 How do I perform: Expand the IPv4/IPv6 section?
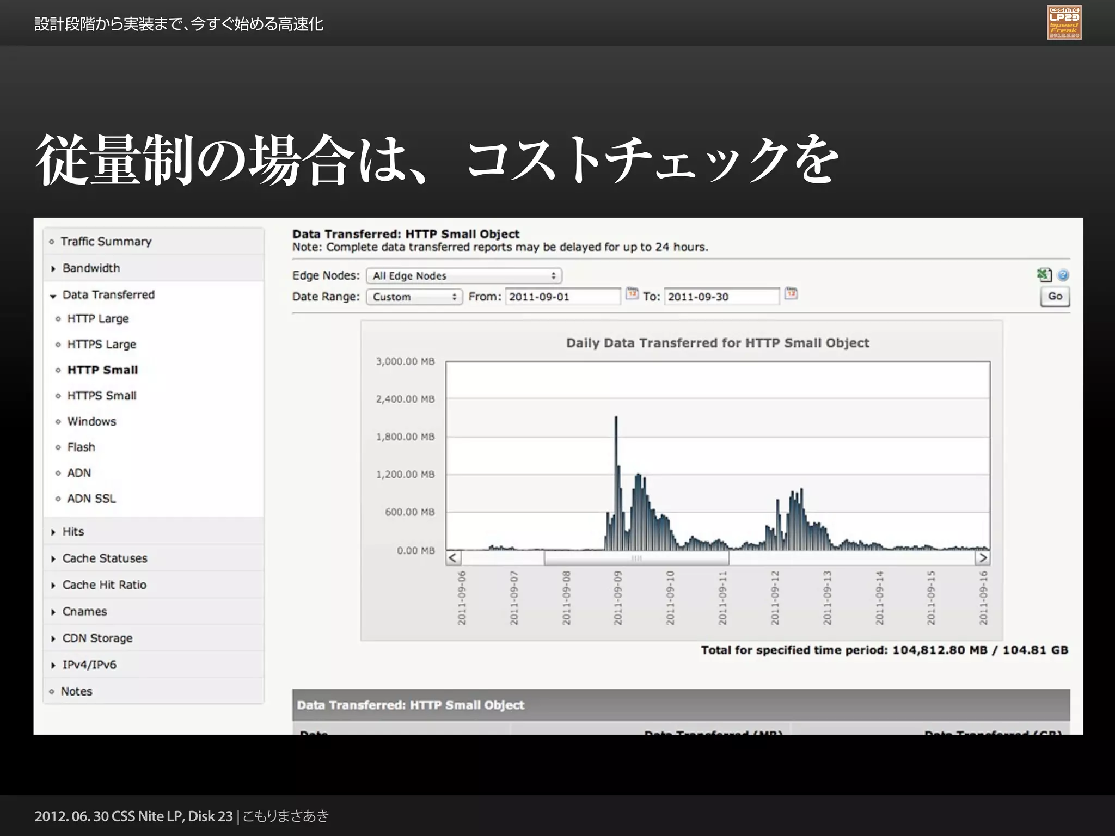(154, 665)
